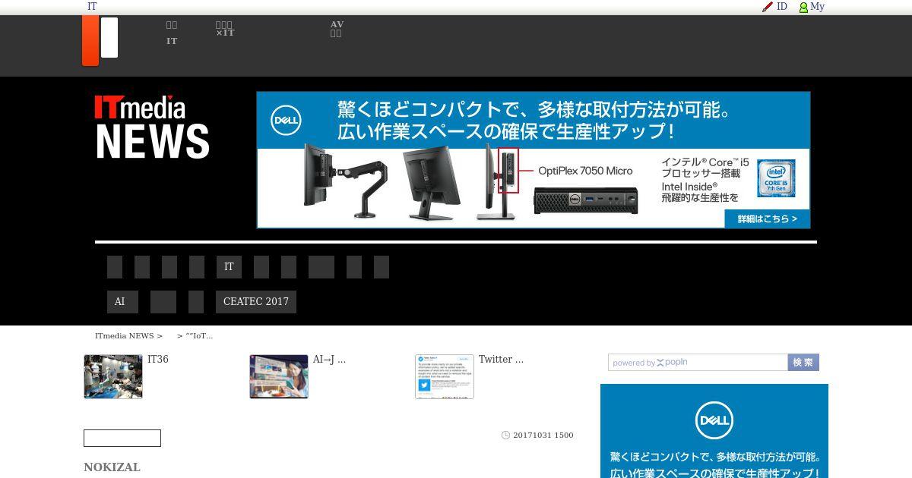Open the Twitter ... article headline link
912x478 pixels.
tap(501, 360)
